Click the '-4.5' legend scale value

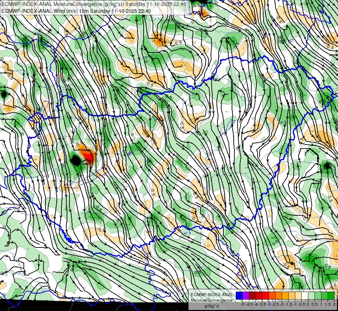[249, 304]
